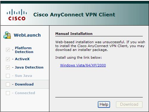The image size is (149, 112).
Task: Click the WebLaunch heading text
Action: (27, 35)
